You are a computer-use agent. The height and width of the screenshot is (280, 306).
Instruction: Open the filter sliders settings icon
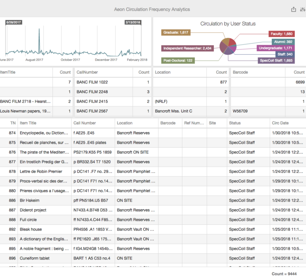[303, 9]
